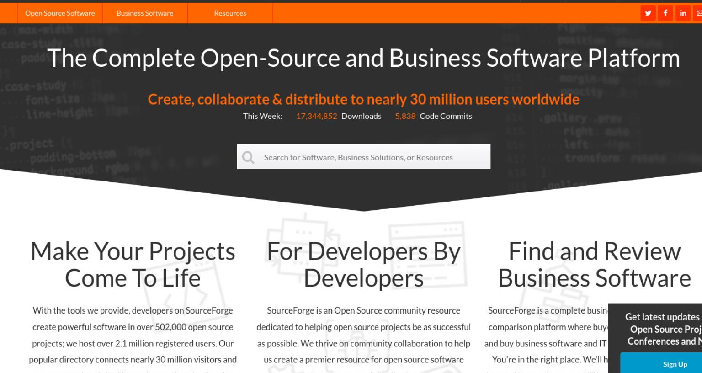The image size is (702, 373).
Task: Click the 'Downloads' label
Action: coord(361,116)
